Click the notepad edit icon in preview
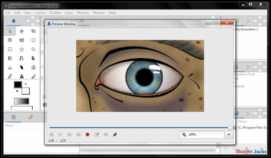Viewport: 271px width, 158px height. click(97, 134)
